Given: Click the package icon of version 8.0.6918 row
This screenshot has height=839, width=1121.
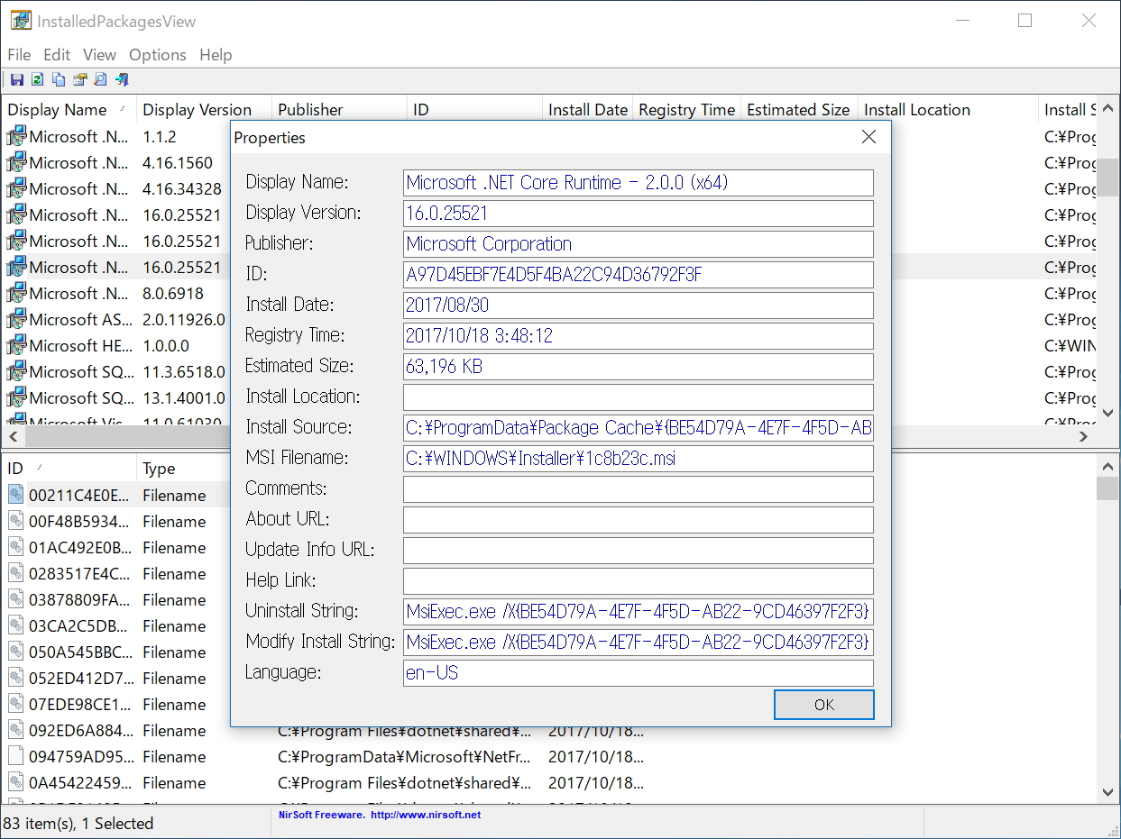Looking at the screenshot, I should (x=16, y=293).
